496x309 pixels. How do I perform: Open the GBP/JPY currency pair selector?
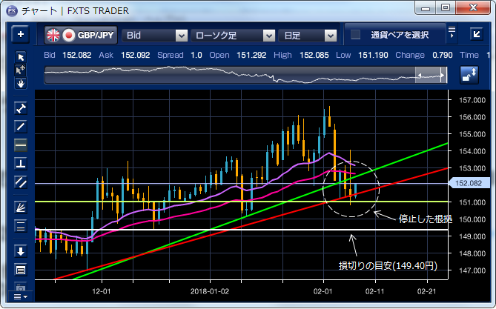[x=81, y=35]
